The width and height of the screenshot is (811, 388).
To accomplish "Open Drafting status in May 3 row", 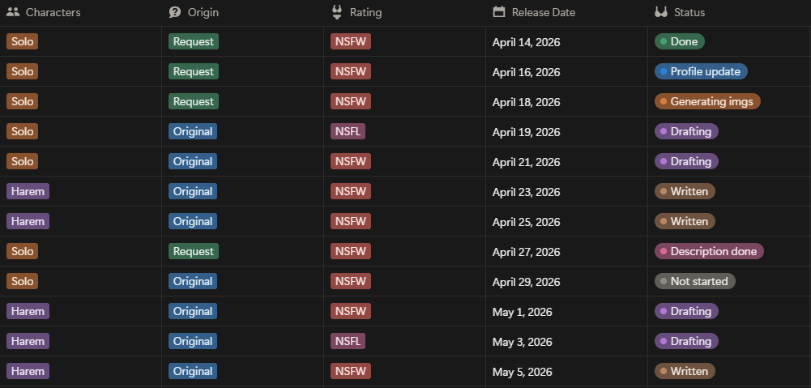I will pyautogui.click(x=686, y=342).
